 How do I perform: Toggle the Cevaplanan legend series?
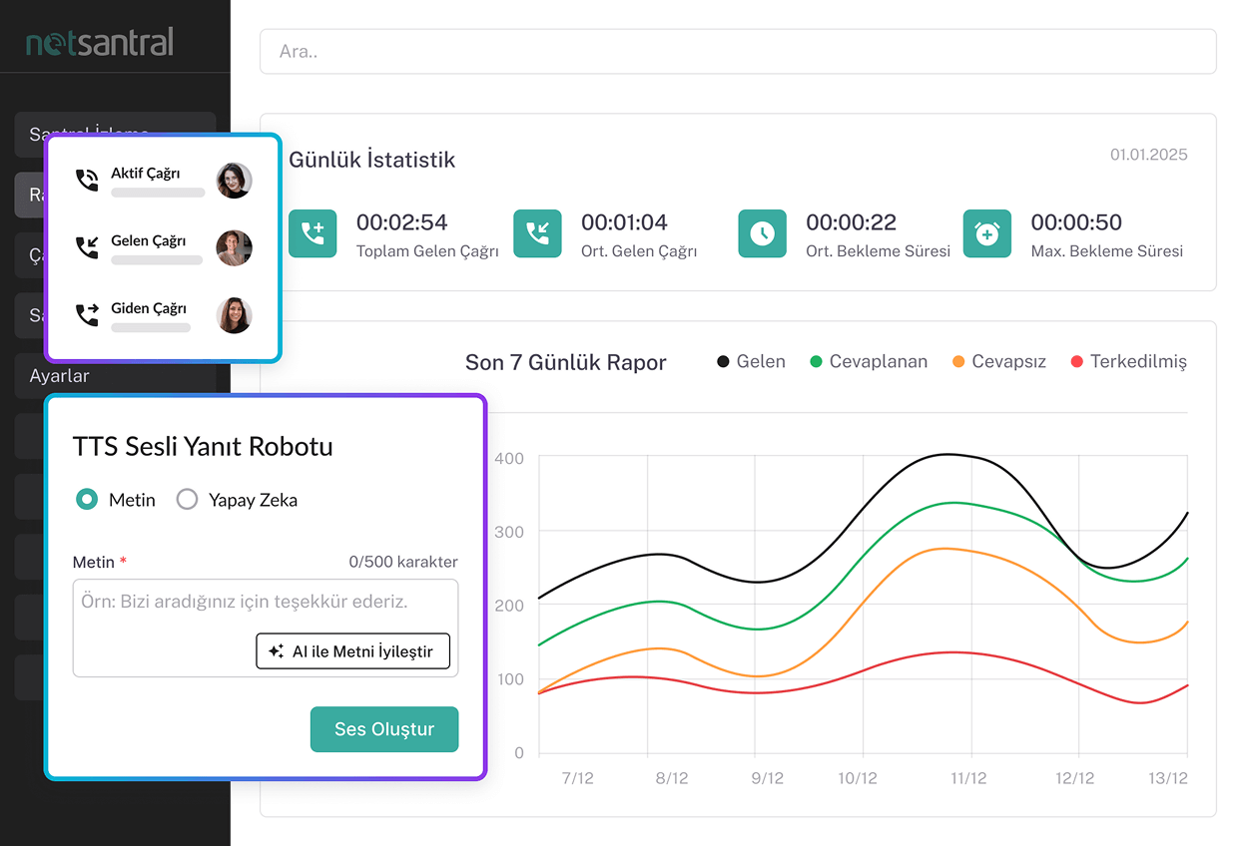click(868, 361)
